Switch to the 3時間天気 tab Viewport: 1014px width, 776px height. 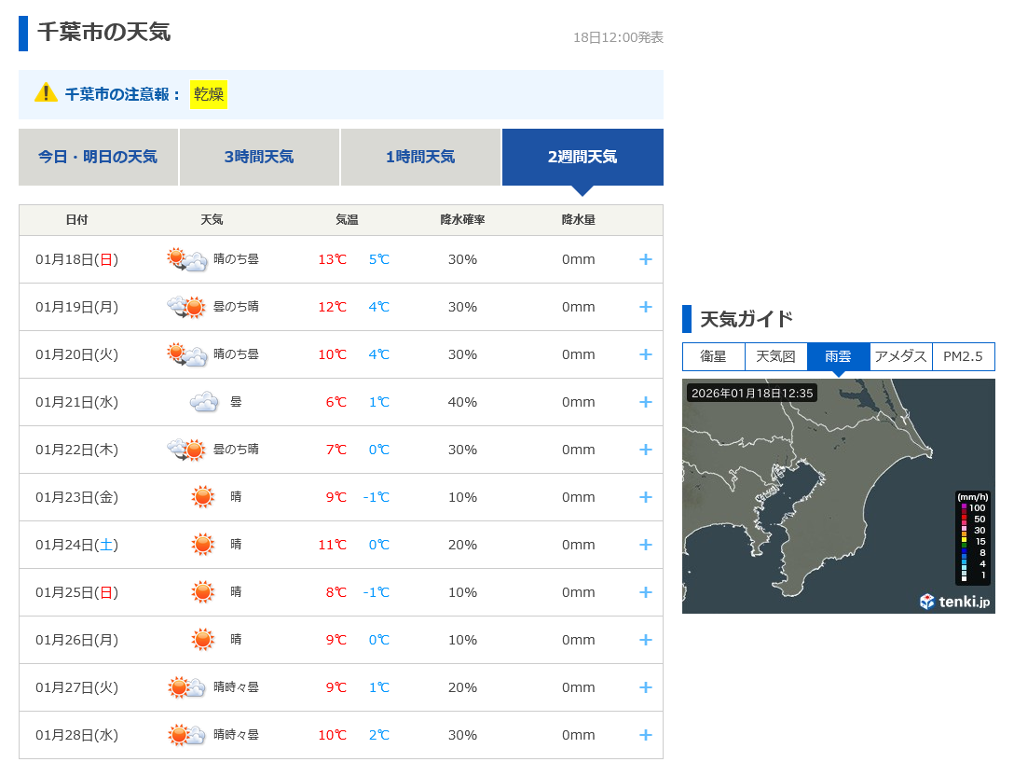tap(259, 157)
